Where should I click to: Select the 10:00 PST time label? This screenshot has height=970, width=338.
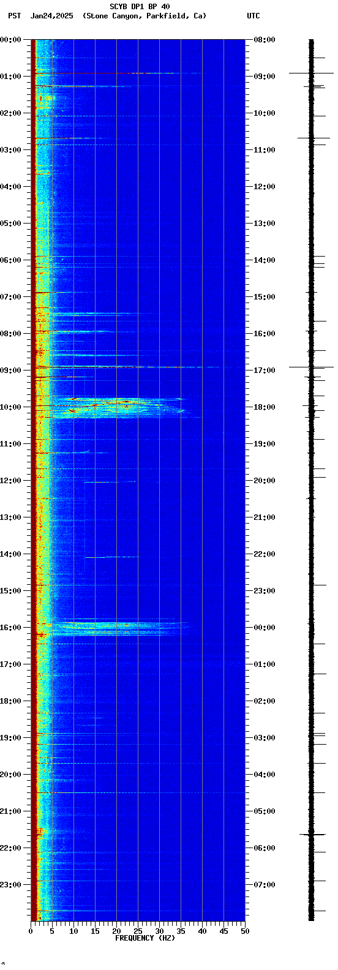[10, 407]
